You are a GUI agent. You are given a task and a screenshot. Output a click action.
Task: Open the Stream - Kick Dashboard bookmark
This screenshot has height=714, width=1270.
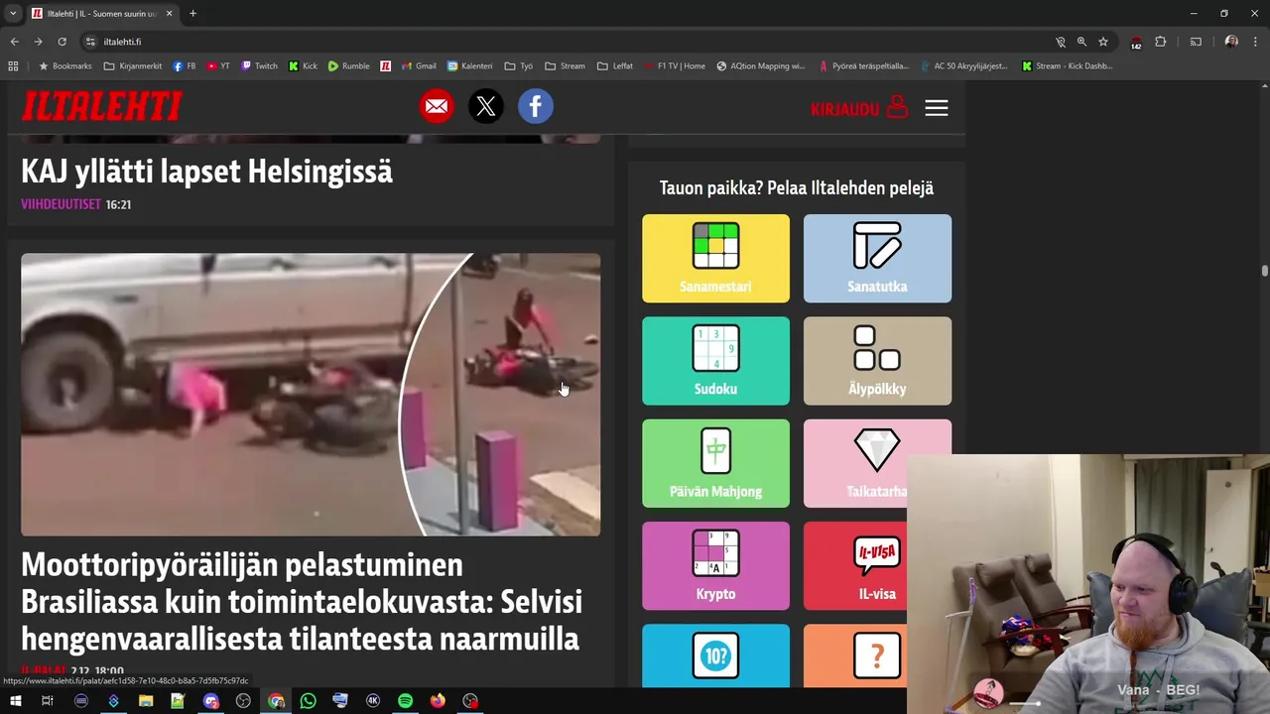click(1067, 66)
